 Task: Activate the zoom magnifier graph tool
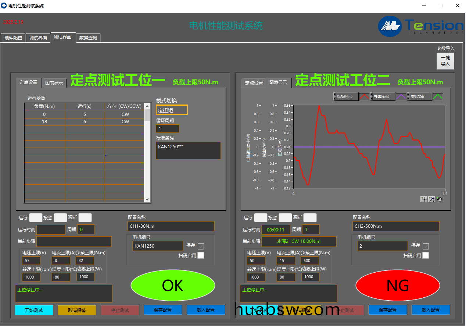pyautogui.click(x=432, y=199)
